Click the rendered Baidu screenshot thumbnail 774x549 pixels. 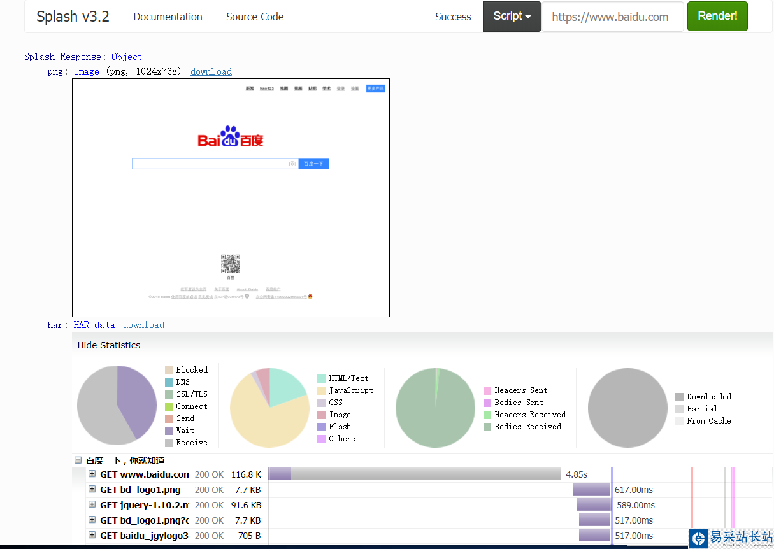tap(231, 197)
